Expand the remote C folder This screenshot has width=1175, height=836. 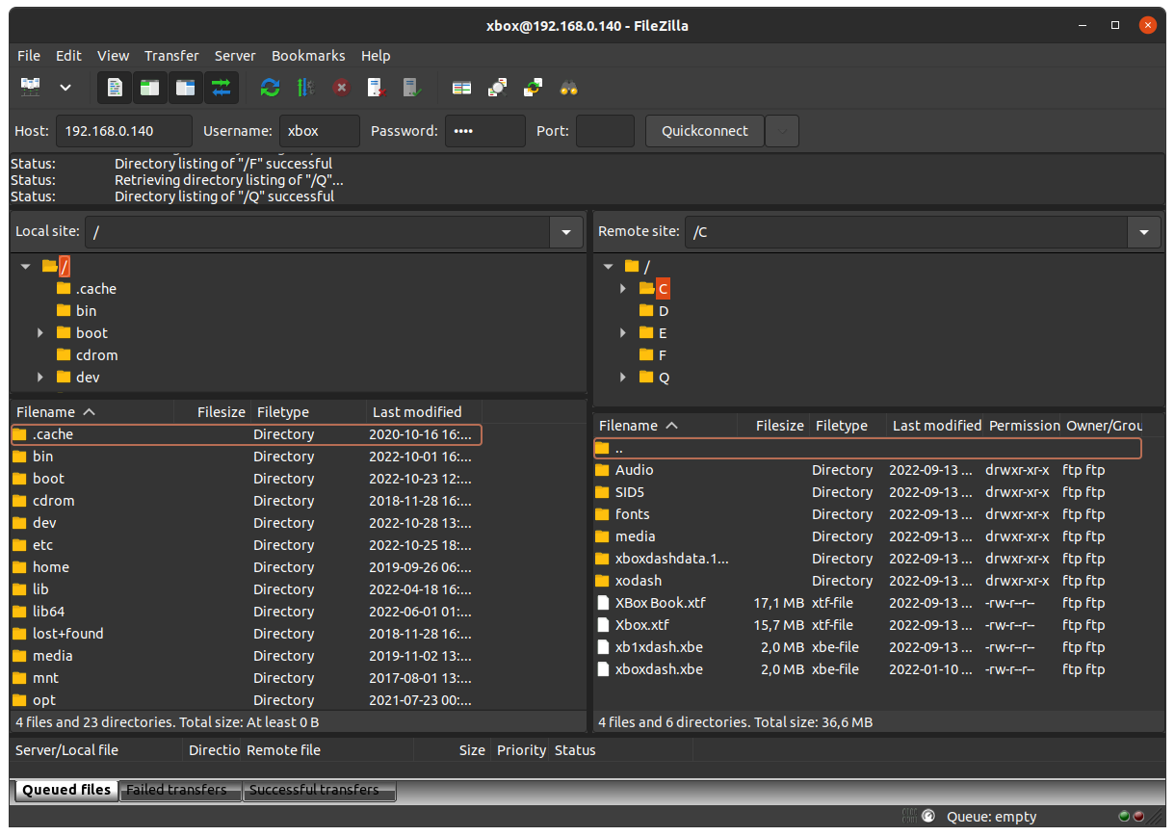pos(623,289)
